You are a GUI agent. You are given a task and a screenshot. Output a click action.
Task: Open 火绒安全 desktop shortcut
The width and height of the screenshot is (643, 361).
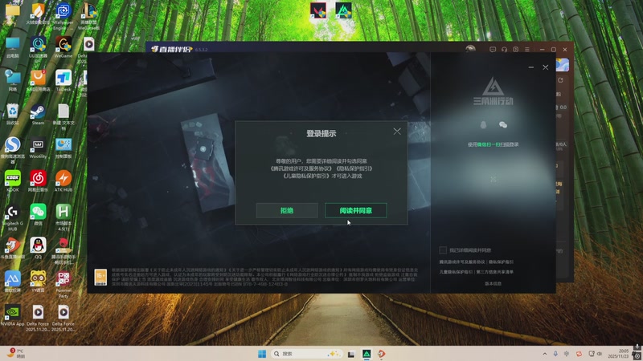tap(38, 14)
